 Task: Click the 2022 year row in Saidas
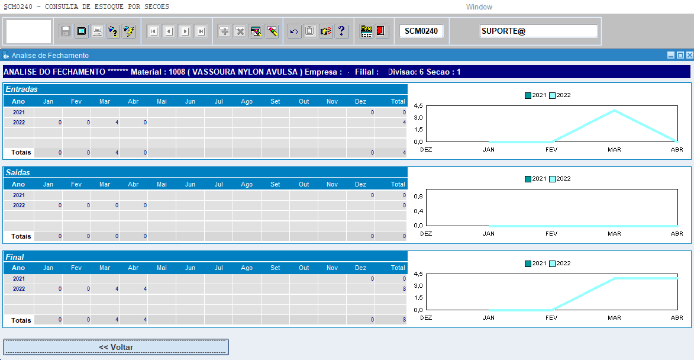[x=205, y=205]
